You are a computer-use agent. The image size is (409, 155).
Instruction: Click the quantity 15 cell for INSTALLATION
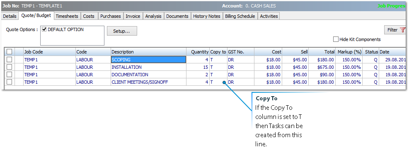[x=198, y=67]
